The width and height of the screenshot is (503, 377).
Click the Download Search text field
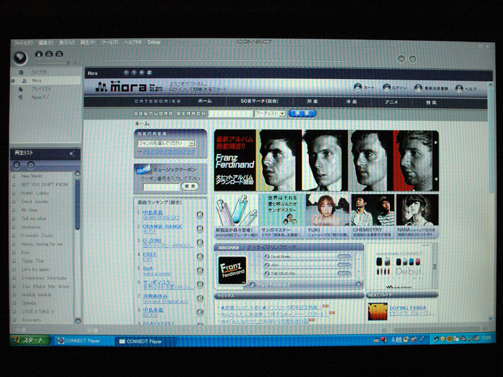coord(230,114)
